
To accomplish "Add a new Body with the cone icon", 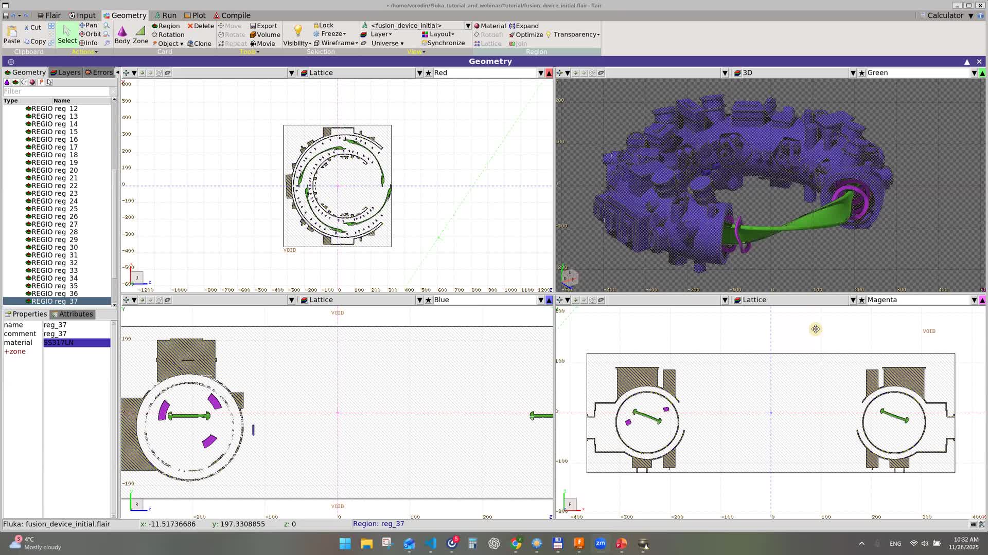I will [x=122, y=34].
